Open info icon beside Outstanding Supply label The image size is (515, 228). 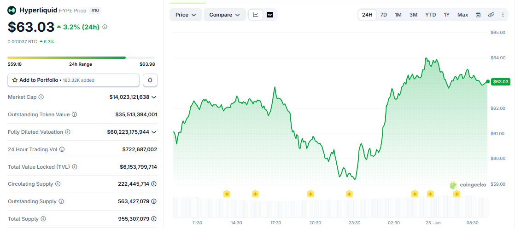(x=61, y=201)
